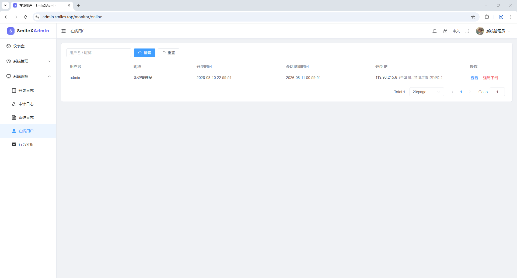
Task: Open the notifications bell
Action: (435, 31)
